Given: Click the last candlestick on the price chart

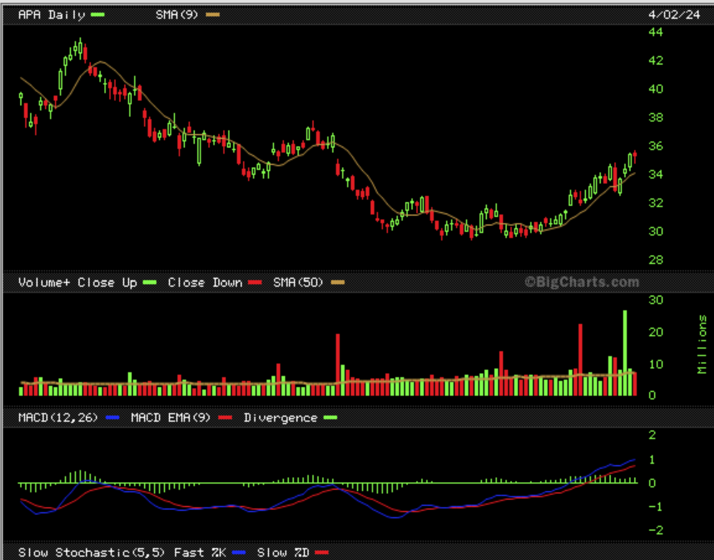Looking at the screenshot, I should (x=635, y=156).
